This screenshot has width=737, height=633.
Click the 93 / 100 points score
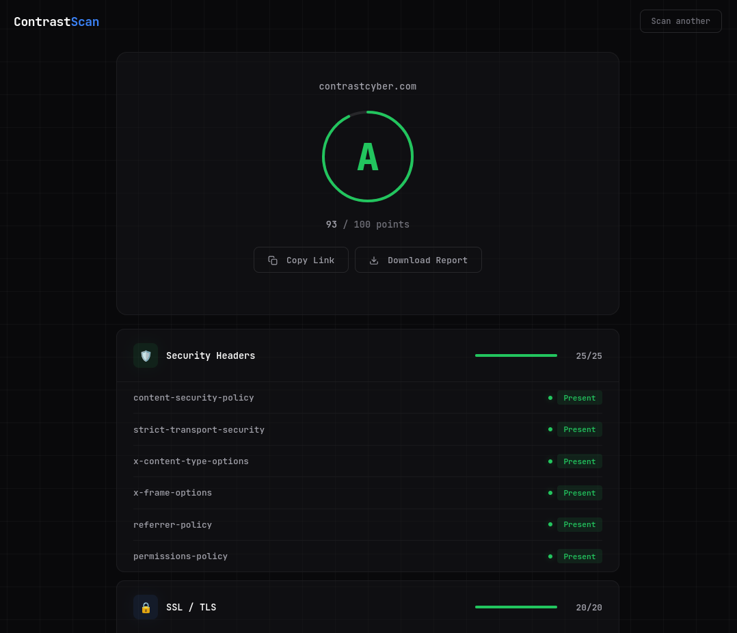point(368,225)
